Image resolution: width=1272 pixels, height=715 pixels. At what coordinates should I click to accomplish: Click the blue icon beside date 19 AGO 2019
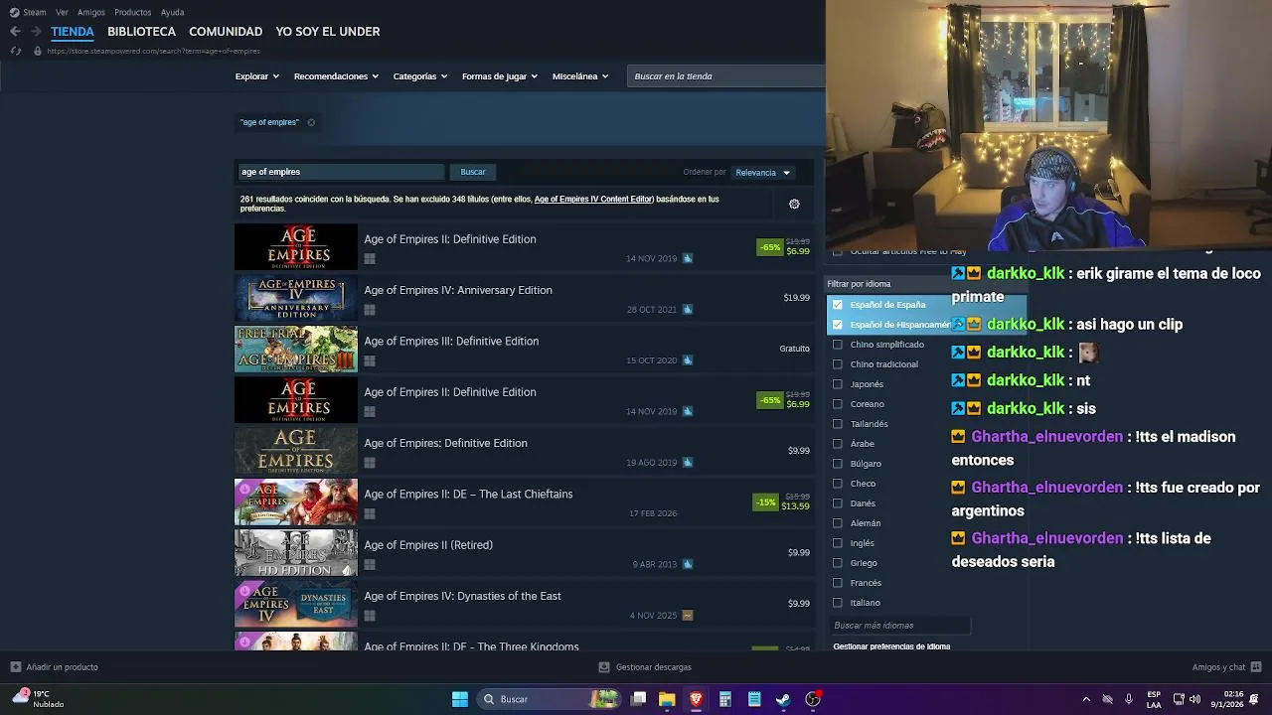(688, 463)
